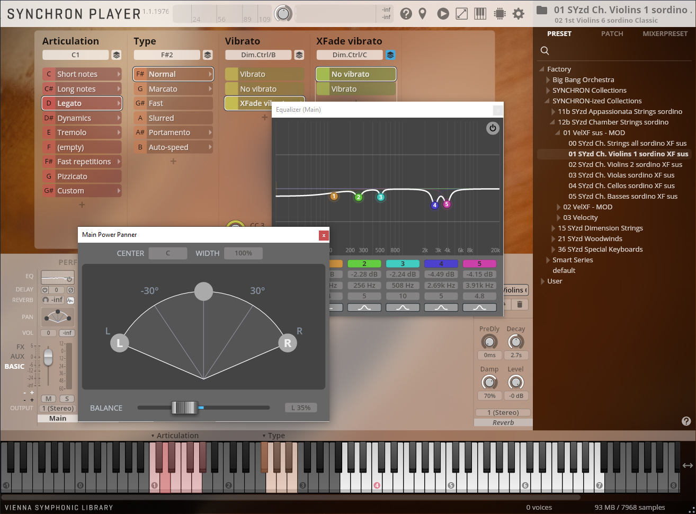Toggle the Equalizer power button
The image size is (696, 514).
coord(493,128)
